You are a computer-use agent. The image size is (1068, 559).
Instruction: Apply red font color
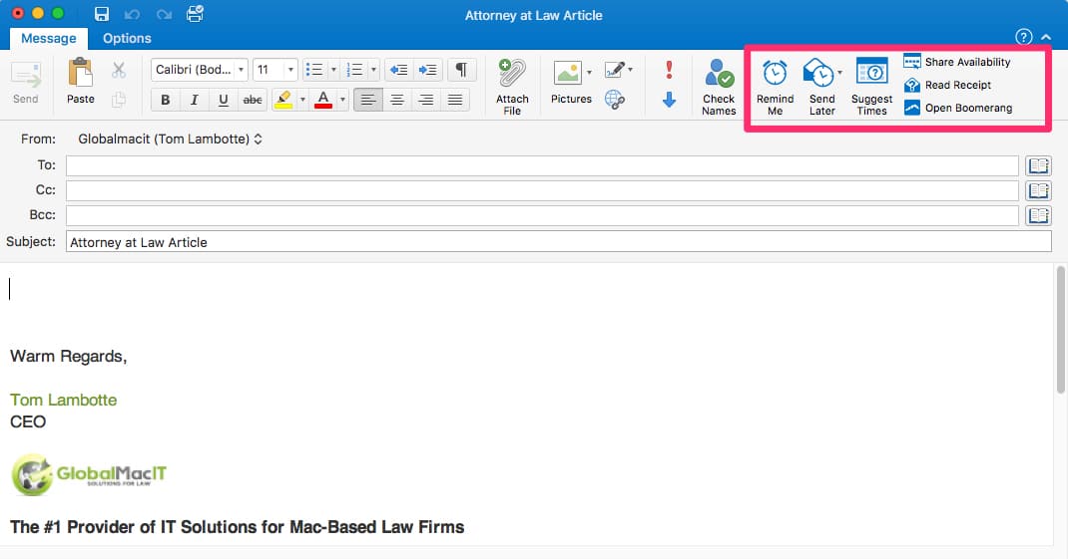323,100
